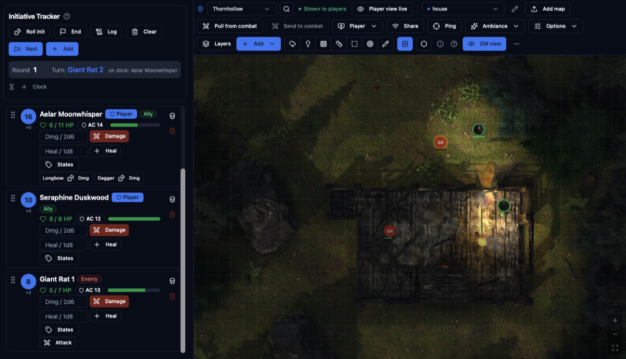Trigger Giant Rat 1's Attack
Image resolution: width=626 pixels, height=359 pixels.
57,343
